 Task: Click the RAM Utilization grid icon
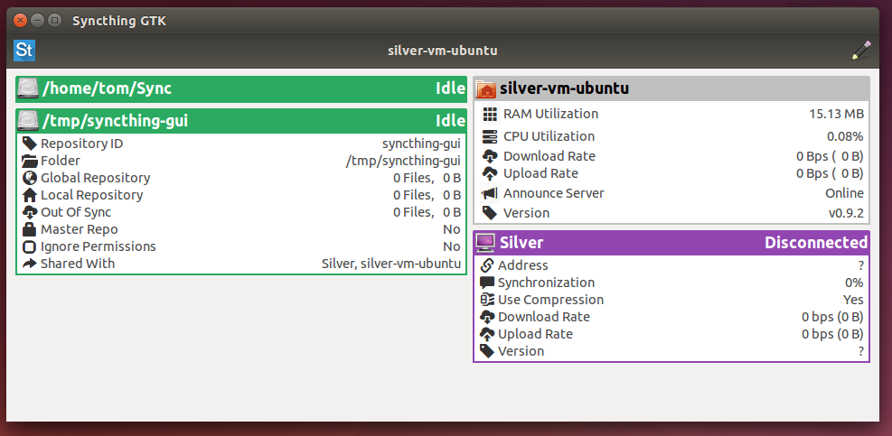point(490,115)
